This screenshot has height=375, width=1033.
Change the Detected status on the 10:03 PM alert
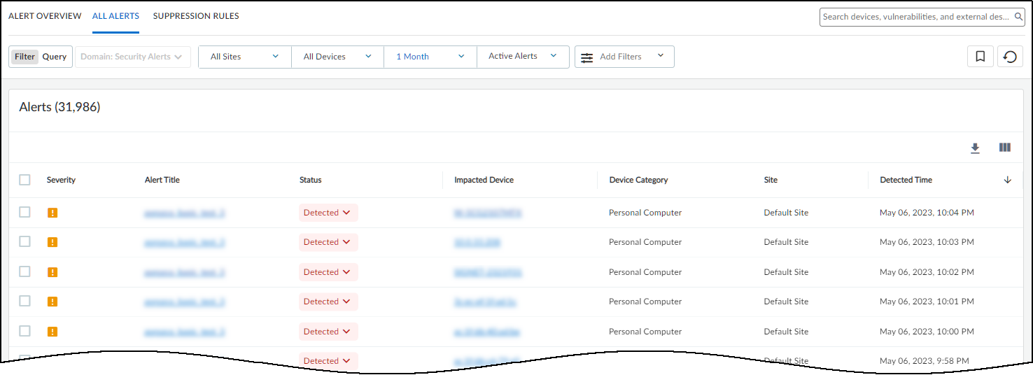point(328,242)
